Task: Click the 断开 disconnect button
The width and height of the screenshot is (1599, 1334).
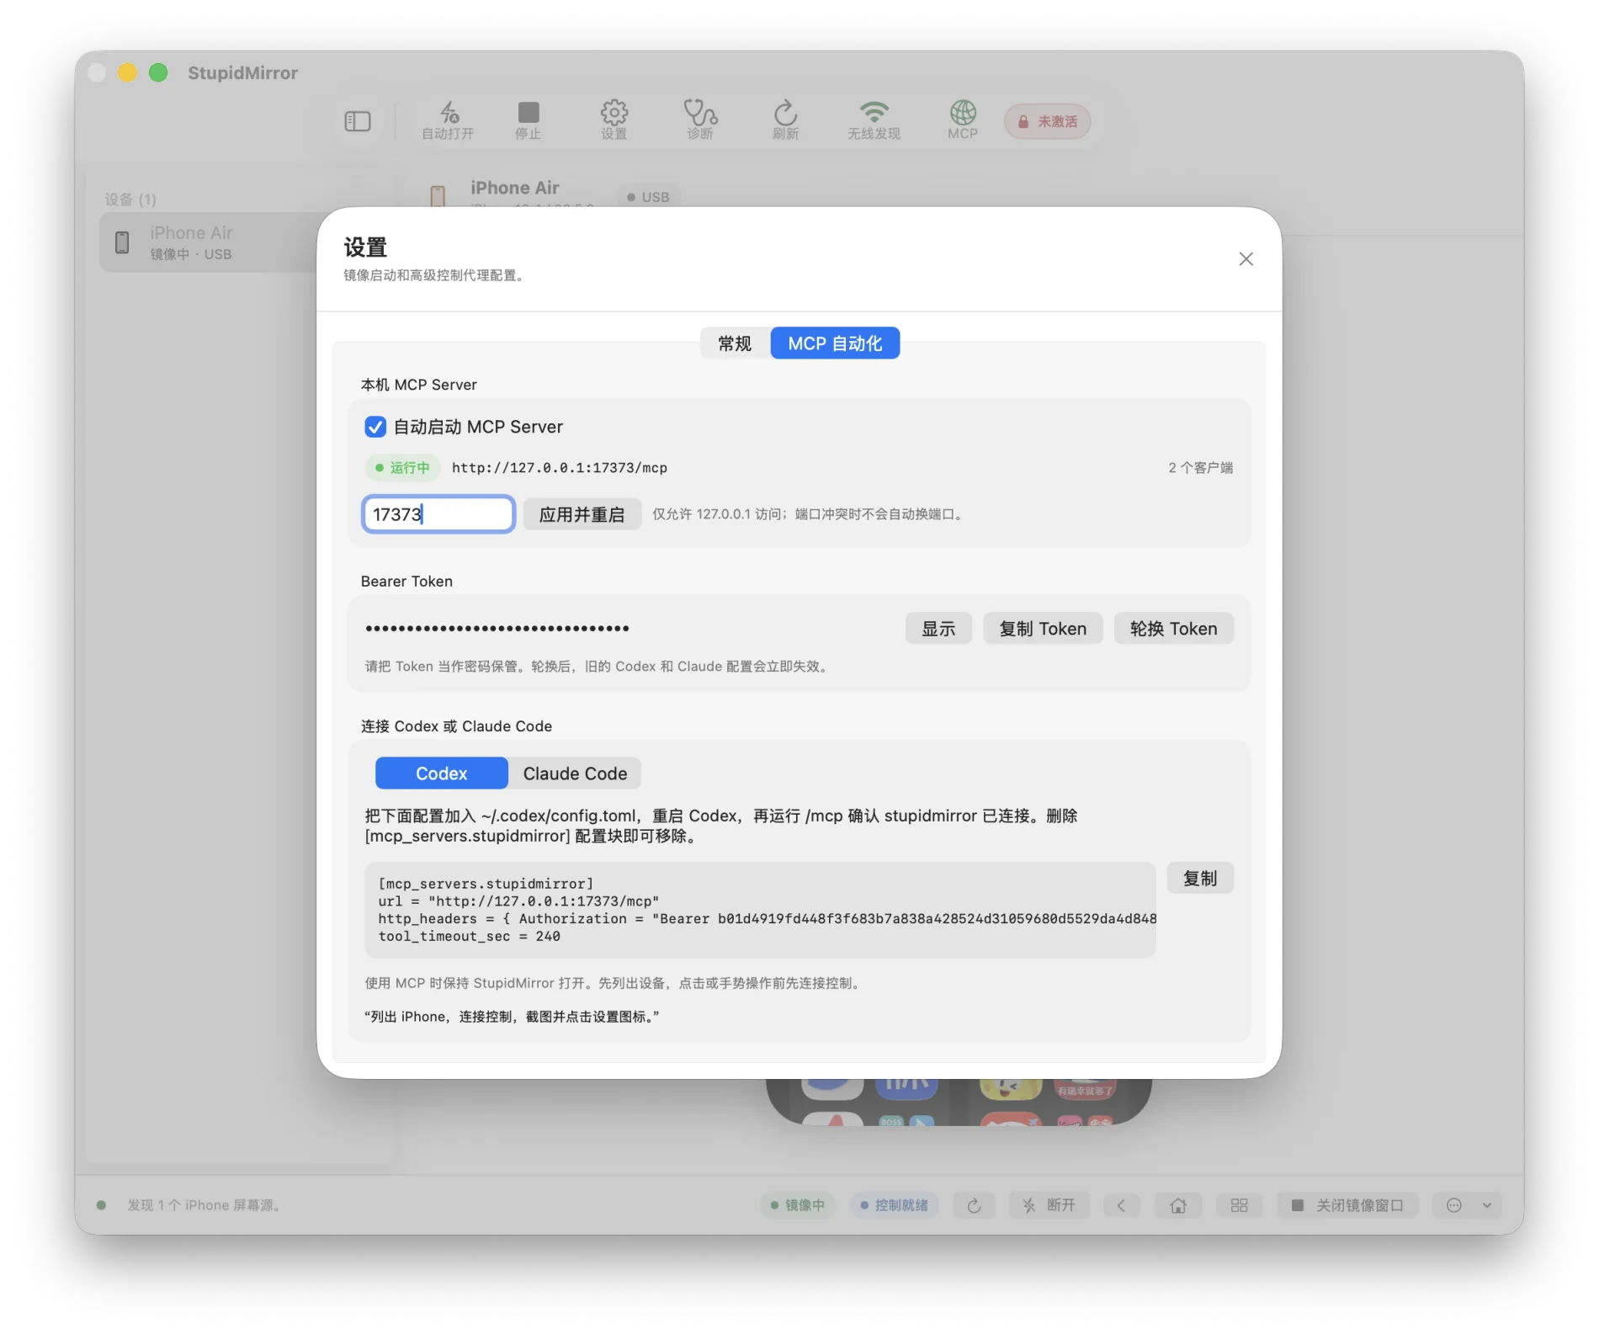Action: point(1049,1205)
